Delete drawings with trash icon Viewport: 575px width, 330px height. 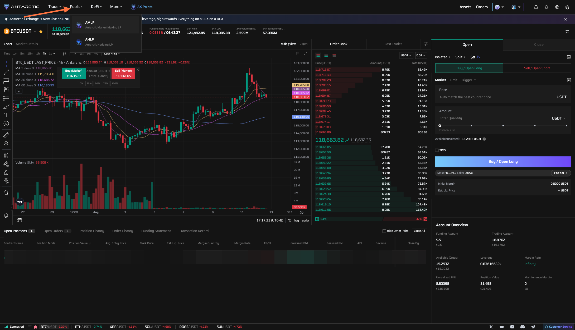pyautogui.click(x=6, y=192)
